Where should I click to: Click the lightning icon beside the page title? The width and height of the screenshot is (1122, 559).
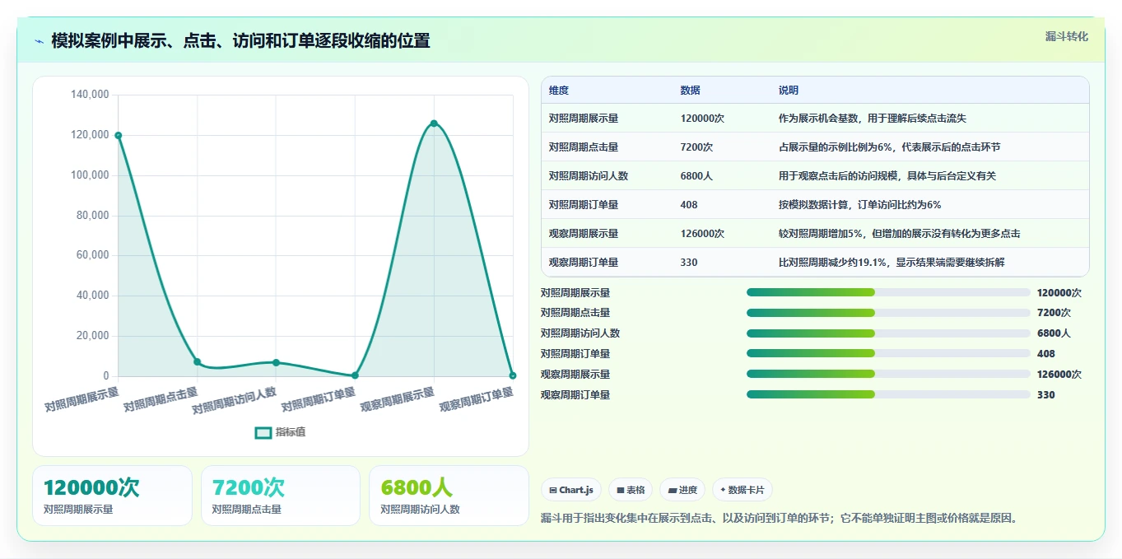click(40, 41)
